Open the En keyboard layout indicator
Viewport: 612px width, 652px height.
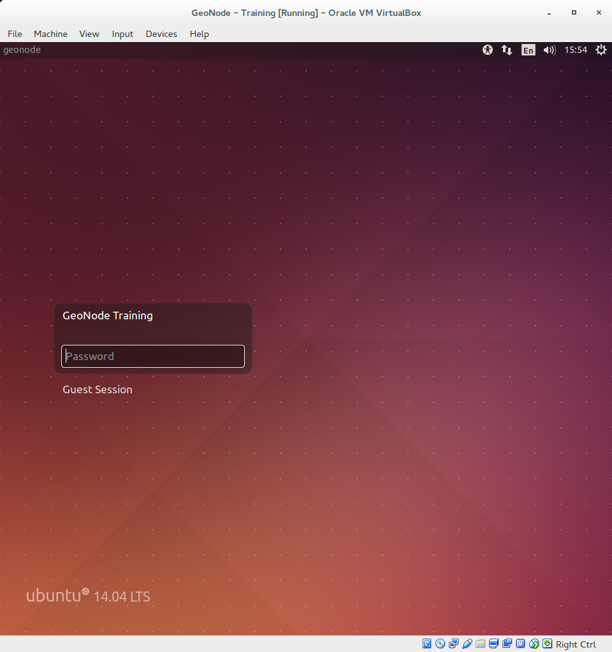[x=528, y=50]
